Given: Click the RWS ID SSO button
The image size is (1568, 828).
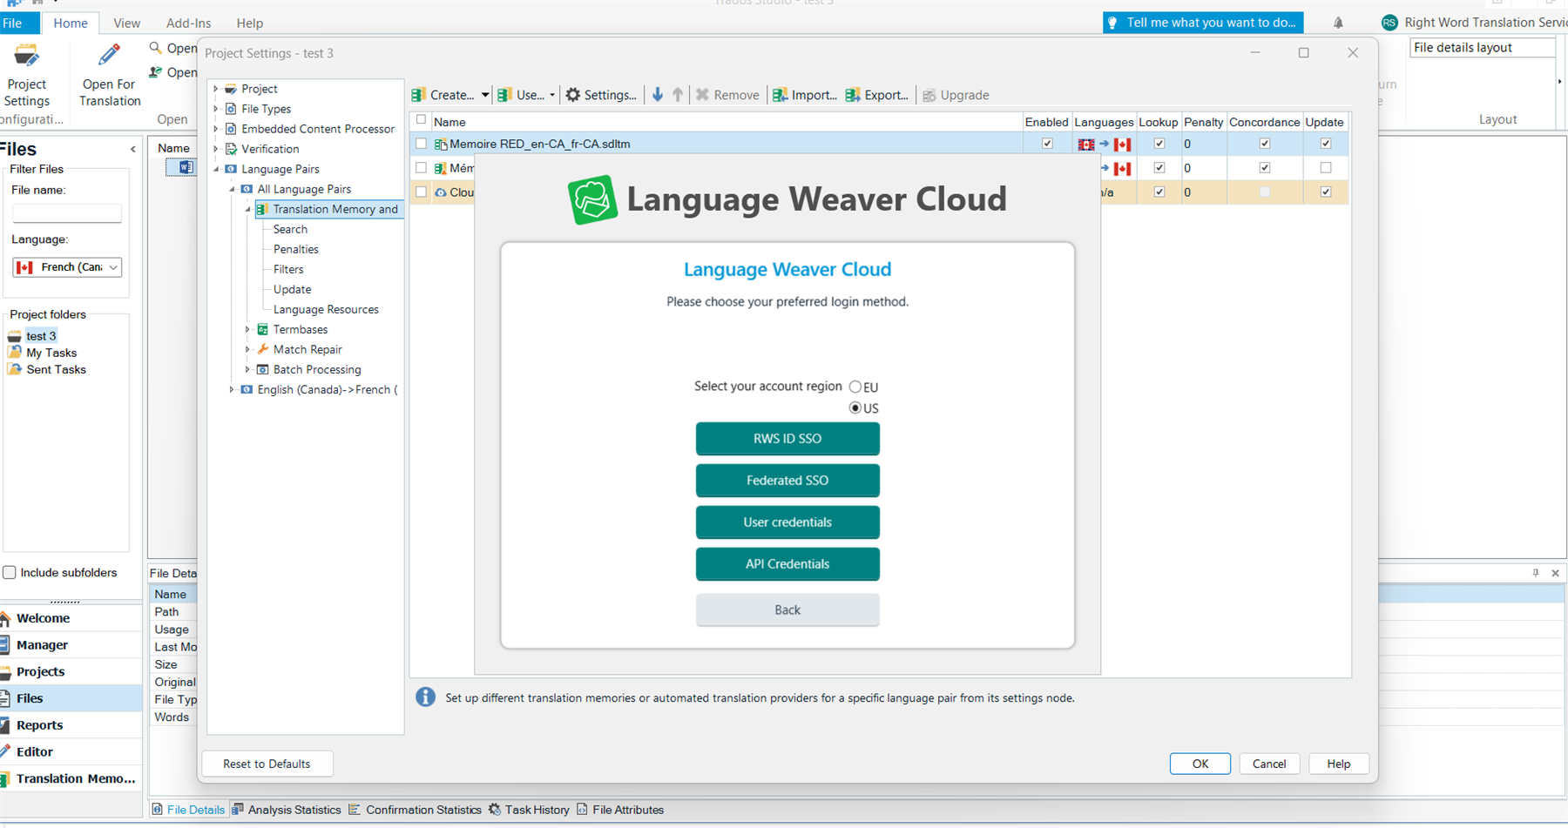Looking at the screenshot, I should coord(787,439).
